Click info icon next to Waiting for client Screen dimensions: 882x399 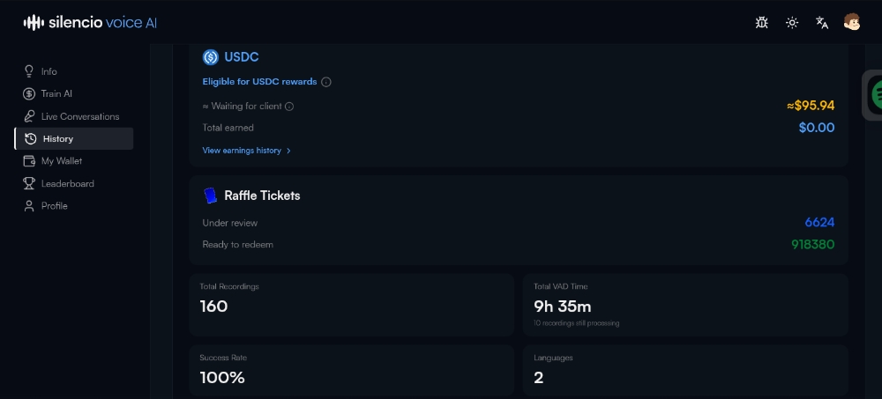[289, 107]
